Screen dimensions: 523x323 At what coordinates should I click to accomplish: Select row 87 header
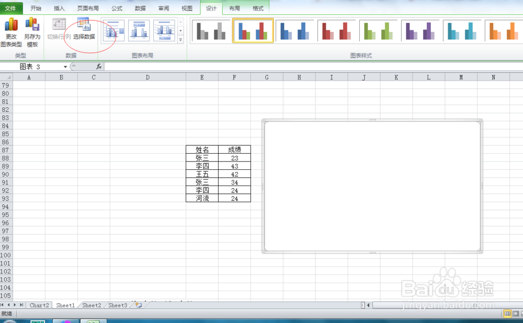6,150
